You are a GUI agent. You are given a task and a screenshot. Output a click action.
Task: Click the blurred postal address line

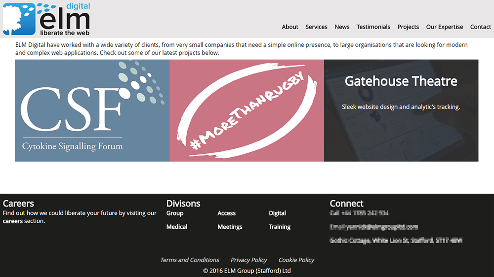click(396, 241)
